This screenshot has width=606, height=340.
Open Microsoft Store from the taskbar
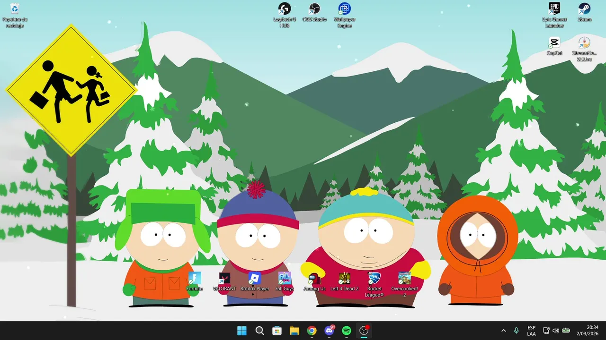(277, 331)
